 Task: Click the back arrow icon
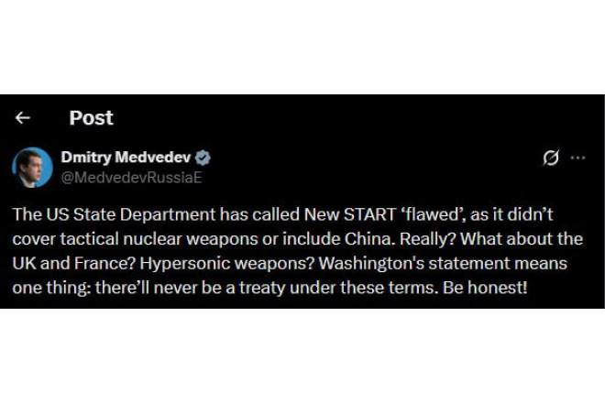(x=23, y=118)
